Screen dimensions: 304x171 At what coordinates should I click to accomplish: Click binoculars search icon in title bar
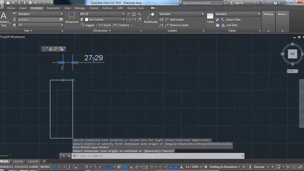coord(226,3)
